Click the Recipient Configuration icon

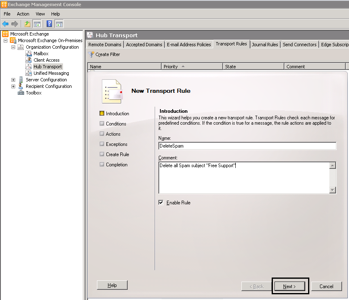tap(21, 86)
